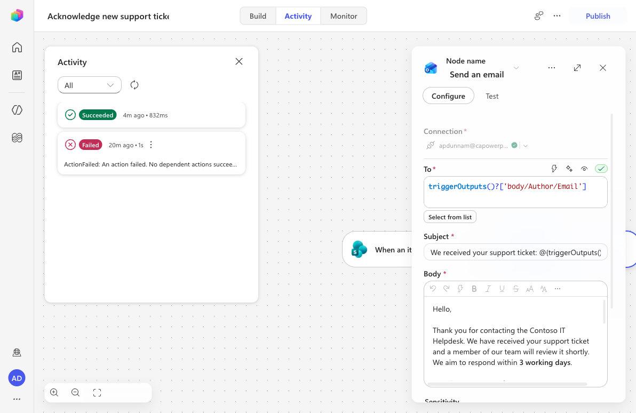Open the text style option in Body toolbar
This screenshot has height=413, width=636.
click(x=544, y=289)
